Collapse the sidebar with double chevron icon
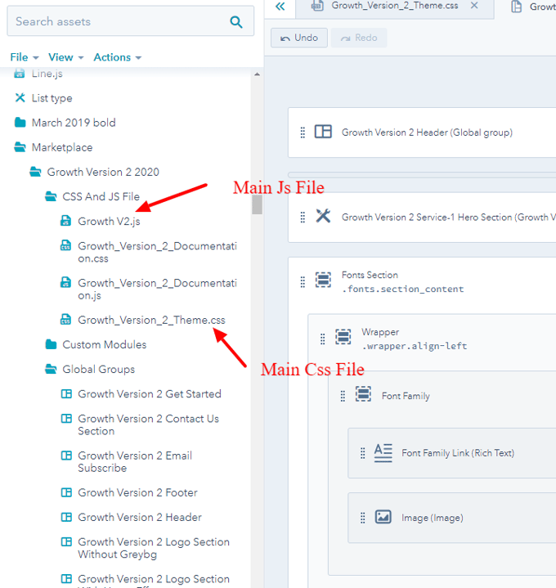This screenshot has width=556, height=588. pyautogui.click(x=280, y=7)
